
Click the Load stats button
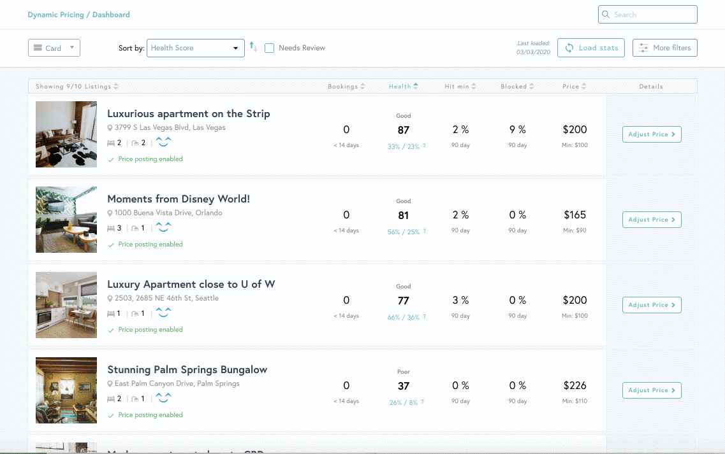pyautogui.click(x=591, y=48)
